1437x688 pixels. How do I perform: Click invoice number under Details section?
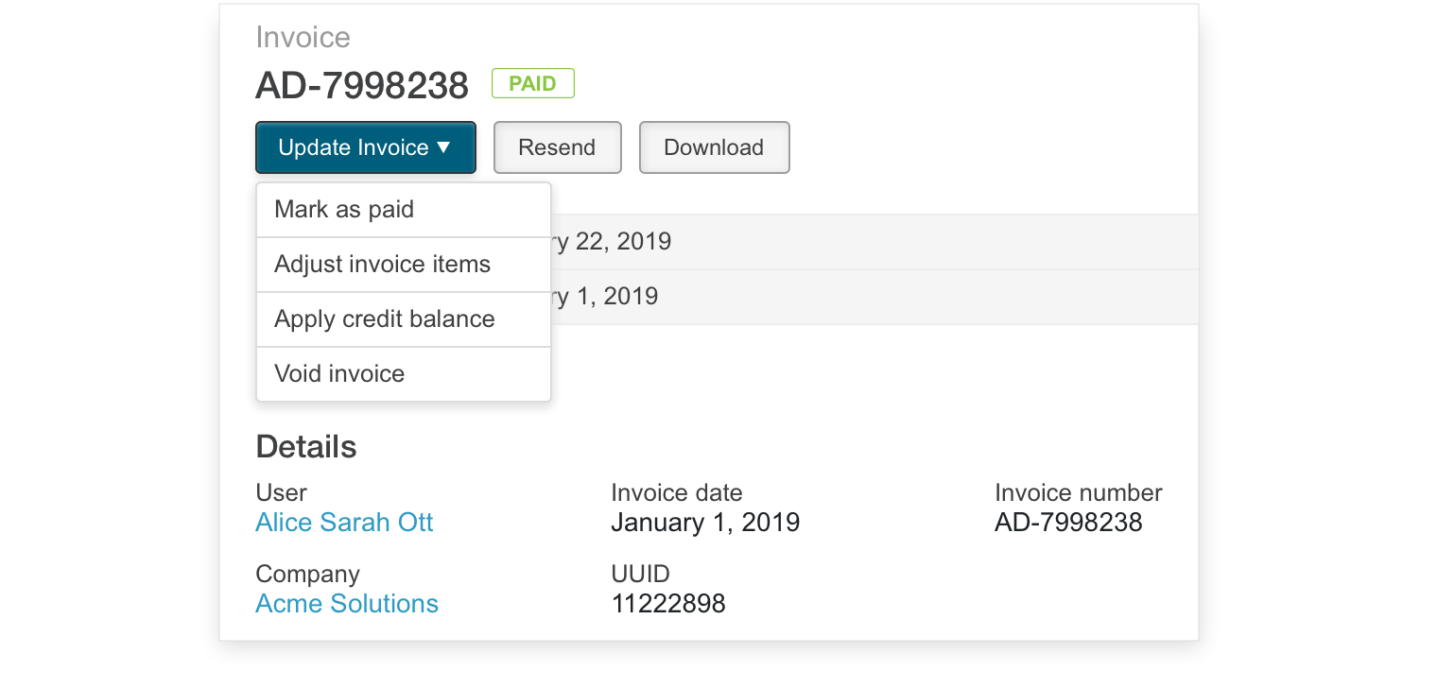(1068, 523)
